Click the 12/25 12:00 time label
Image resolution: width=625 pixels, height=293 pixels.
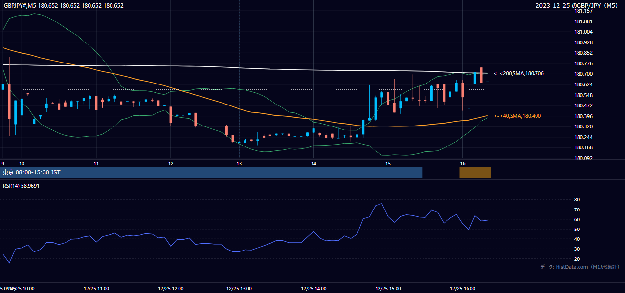[x=171, y=289]
